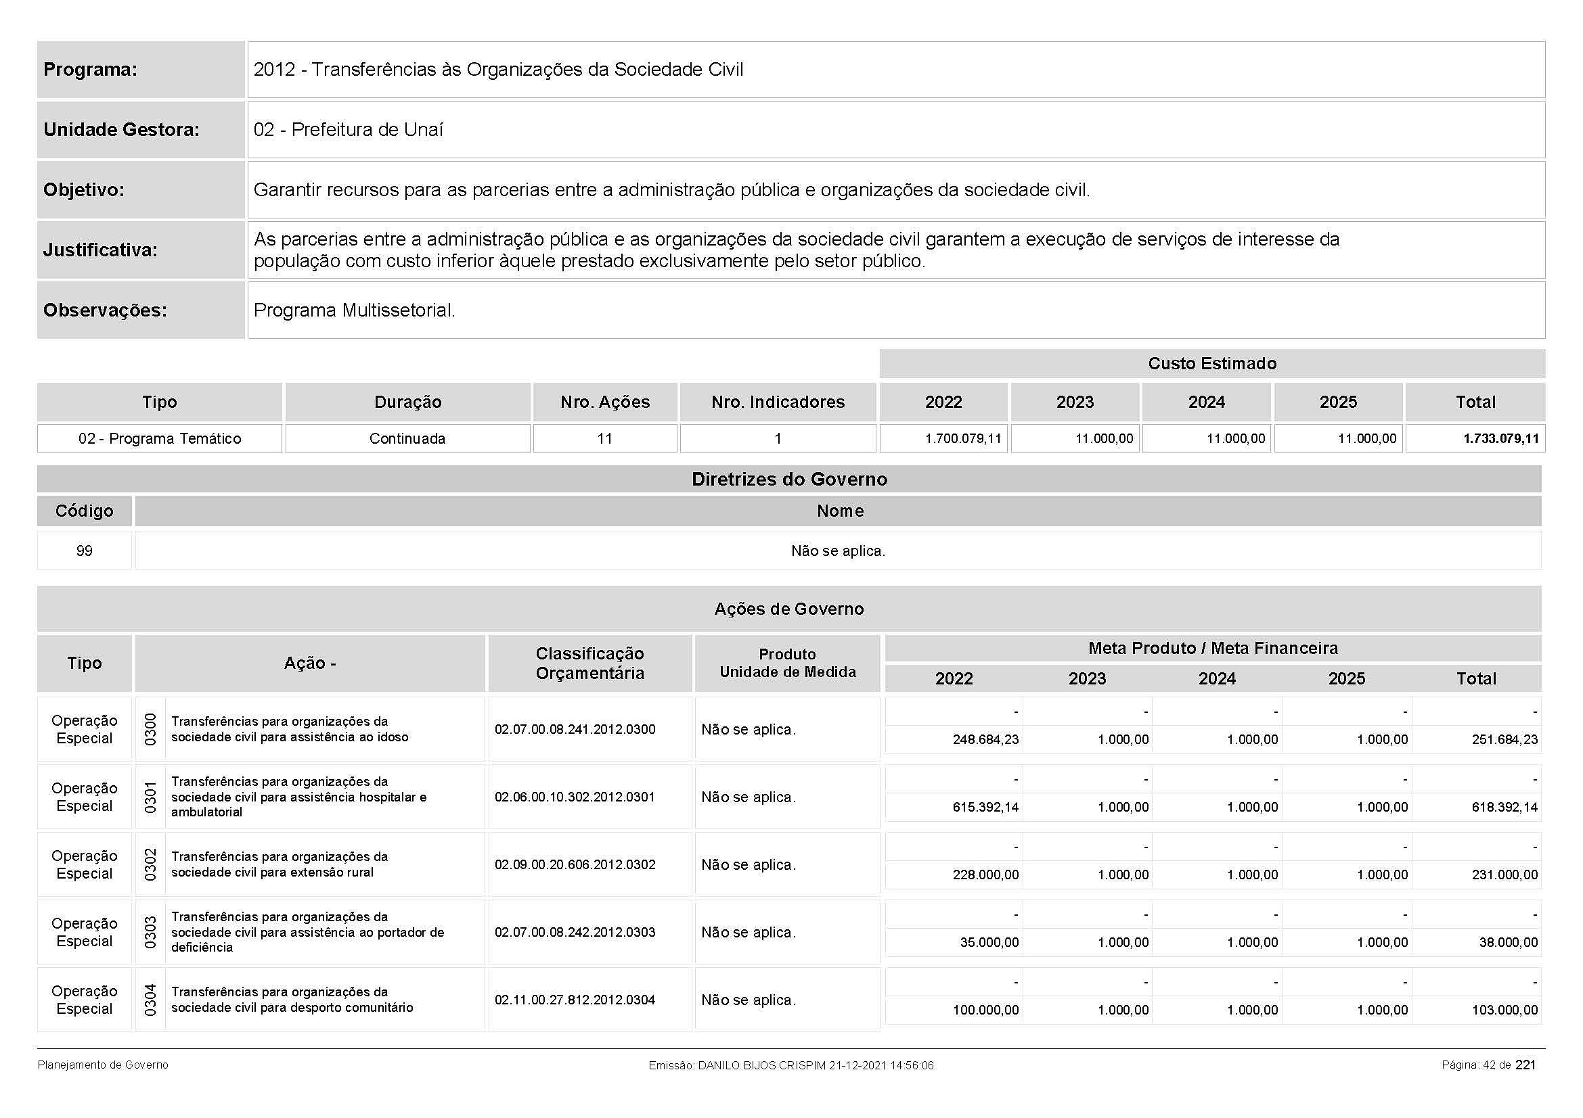This screenshot has height=1118, width=1583.
Task: Click the 2022 value 35.000,00
Action: pos(989,942)
